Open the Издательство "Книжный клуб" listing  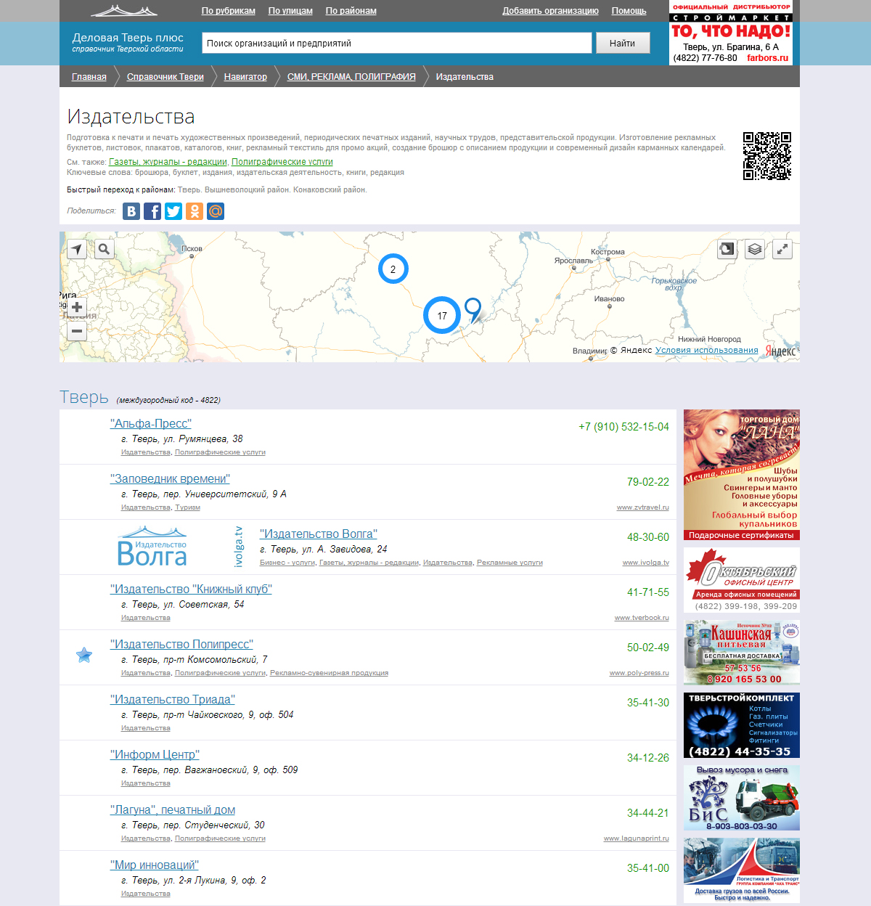191,589
